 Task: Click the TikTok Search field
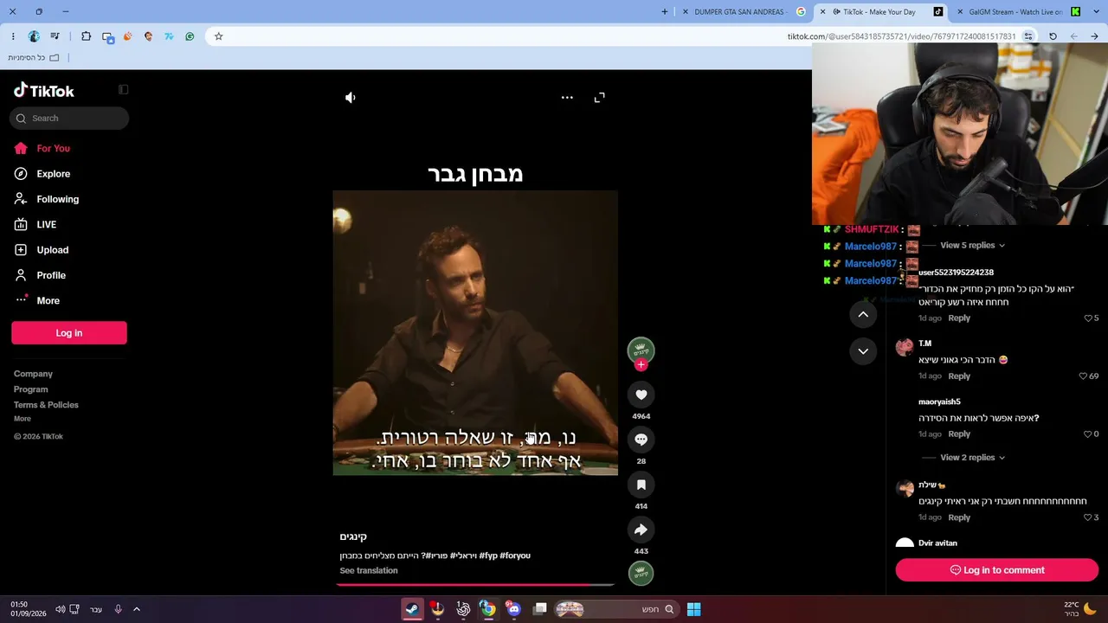tap(69, 119)
